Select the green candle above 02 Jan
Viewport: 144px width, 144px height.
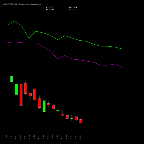16,89
